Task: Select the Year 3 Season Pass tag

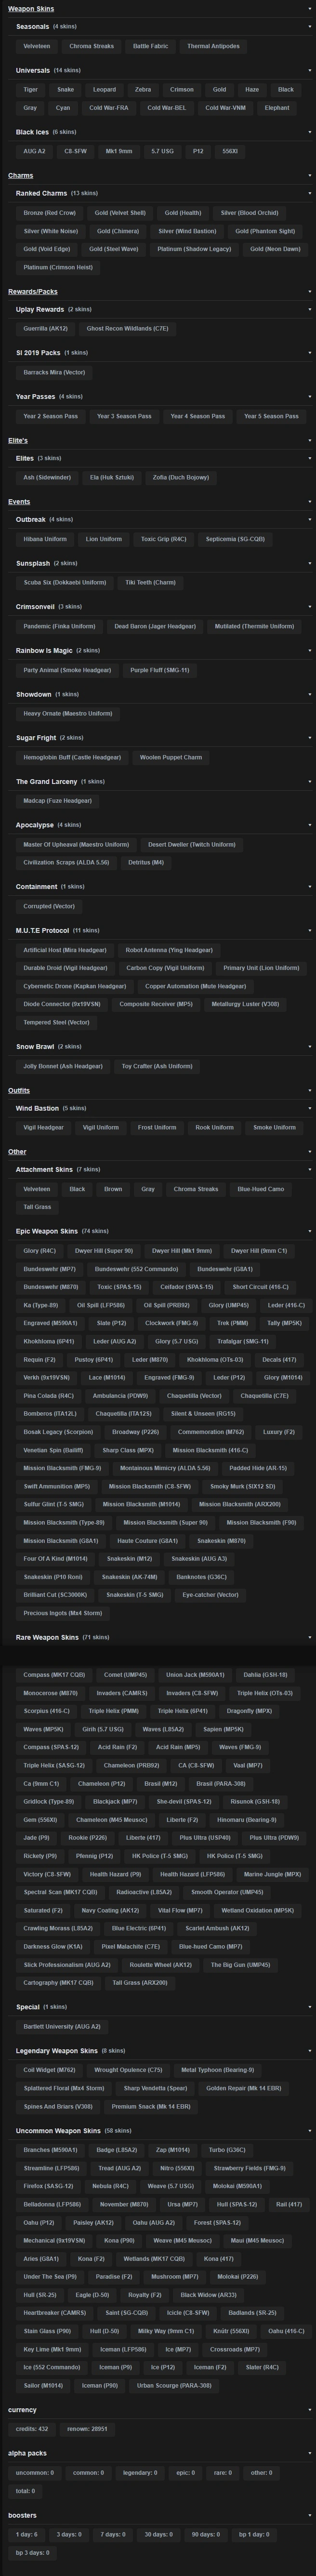Action: pyautogui.click(x=124, y=416)
